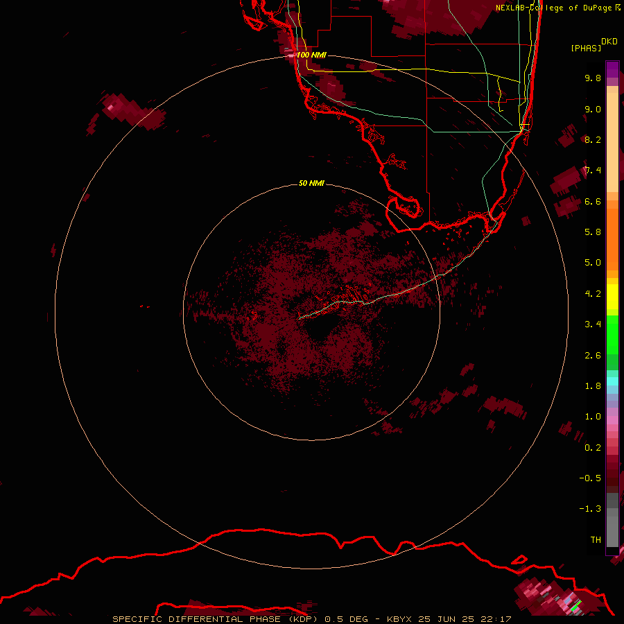Click the 9.0 value on the color scale

593,109
